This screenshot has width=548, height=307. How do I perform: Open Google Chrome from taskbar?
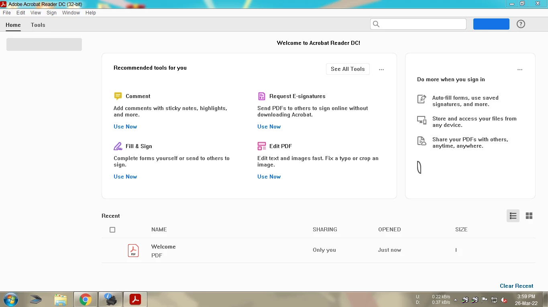click(85, 299)
